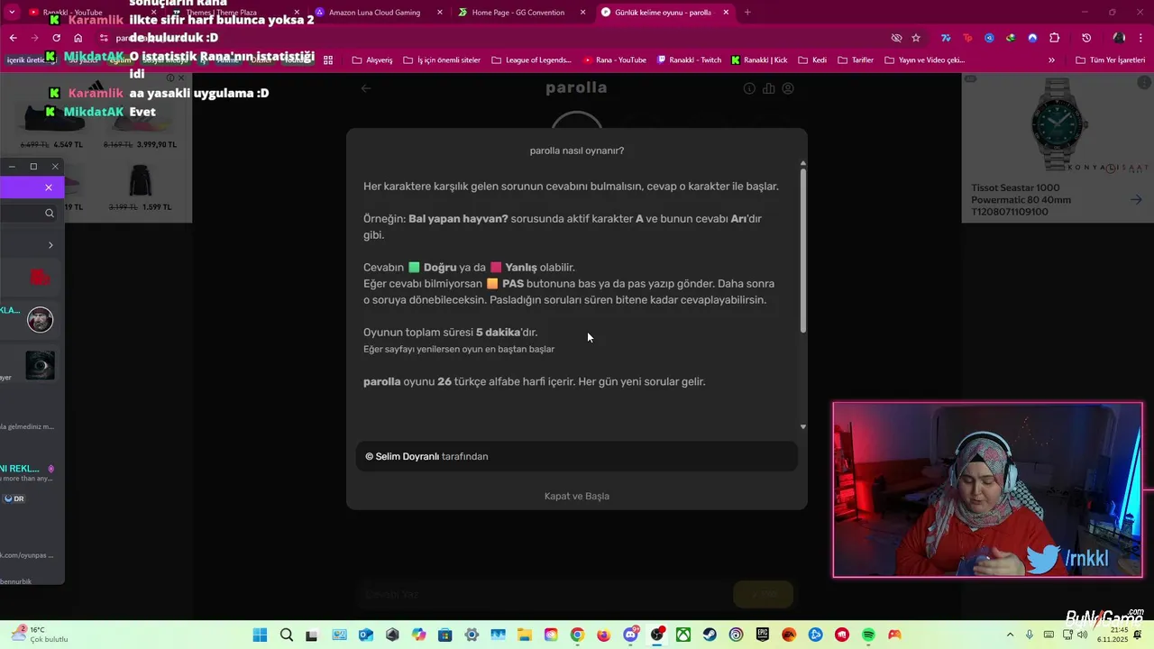The width and height of the screenshot is (1154, 649).
Task: Open Steam from the taskbar
Action: pos(710,635)
